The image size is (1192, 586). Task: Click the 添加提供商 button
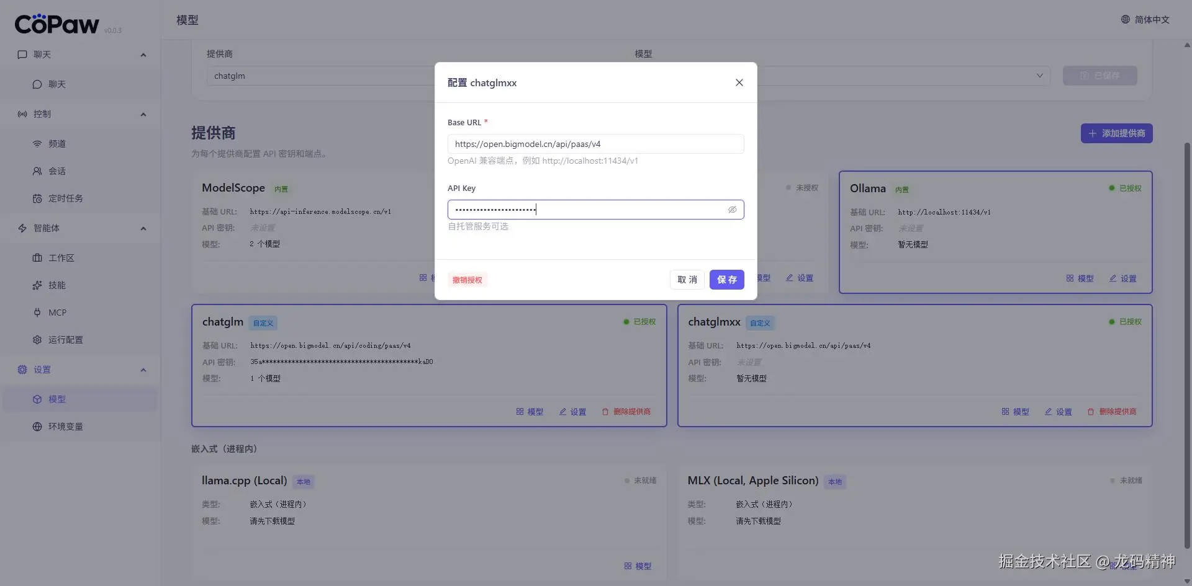(x=1116, y=133)
